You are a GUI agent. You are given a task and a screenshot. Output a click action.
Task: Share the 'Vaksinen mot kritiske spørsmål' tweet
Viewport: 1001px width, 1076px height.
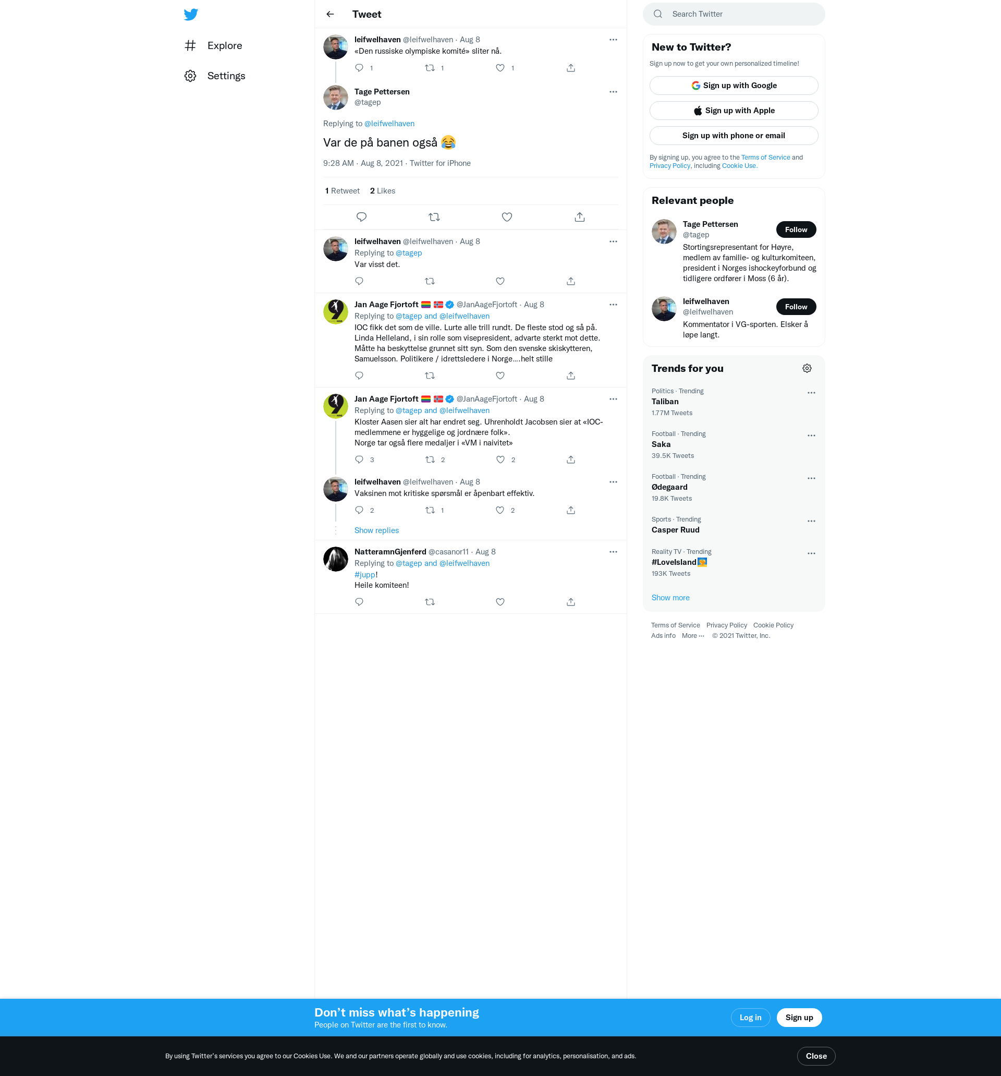tap(571, 511)
